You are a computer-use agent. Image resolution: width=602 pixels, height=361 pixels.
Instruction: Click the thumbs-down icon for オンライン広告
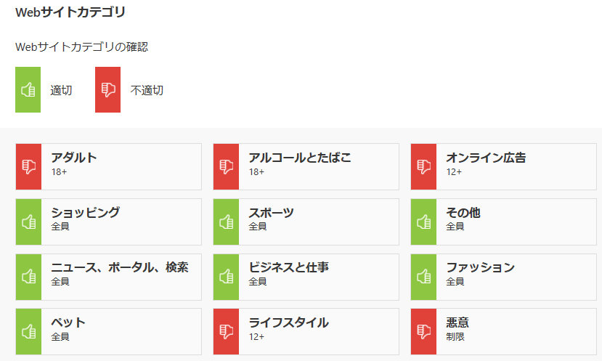pos(423,166)
